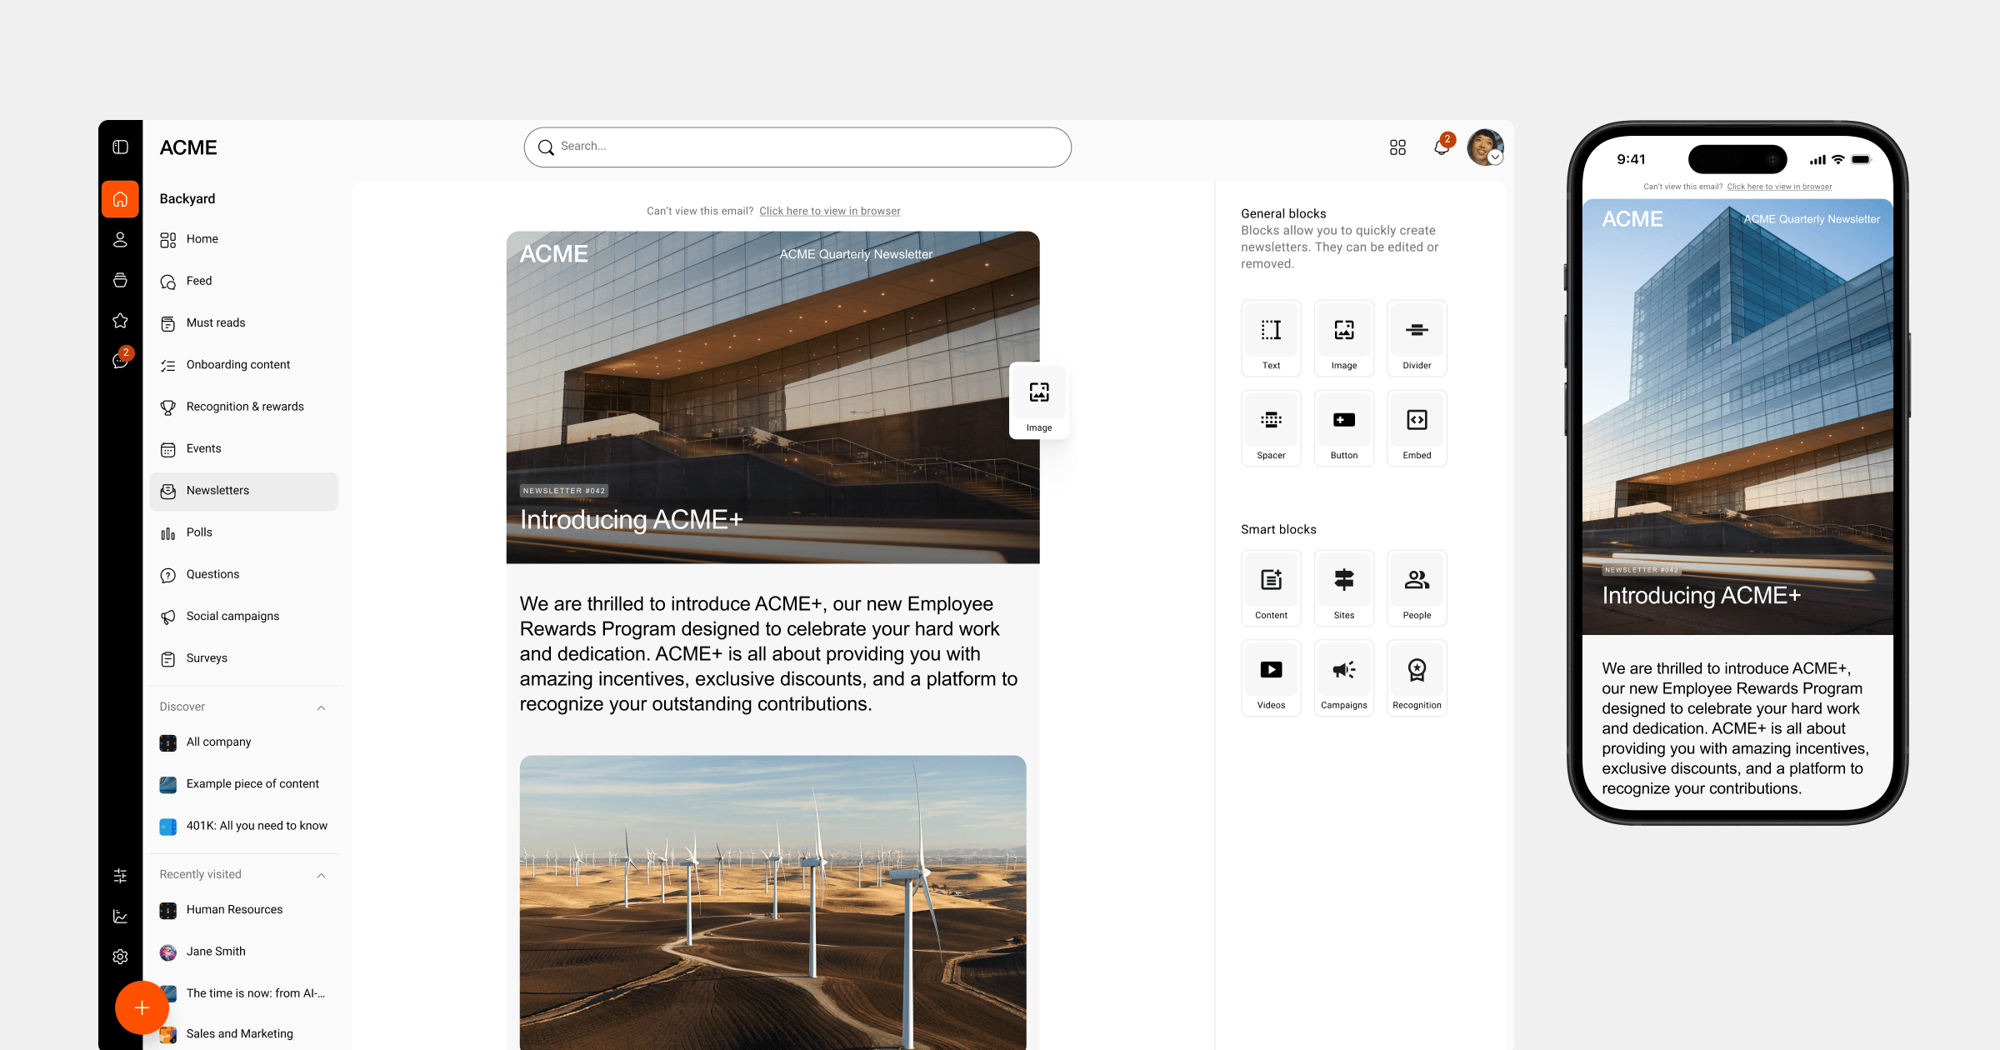2000x1050 pixels.
Task: Open the person profile icon in the rail
Action: point(120,240)
